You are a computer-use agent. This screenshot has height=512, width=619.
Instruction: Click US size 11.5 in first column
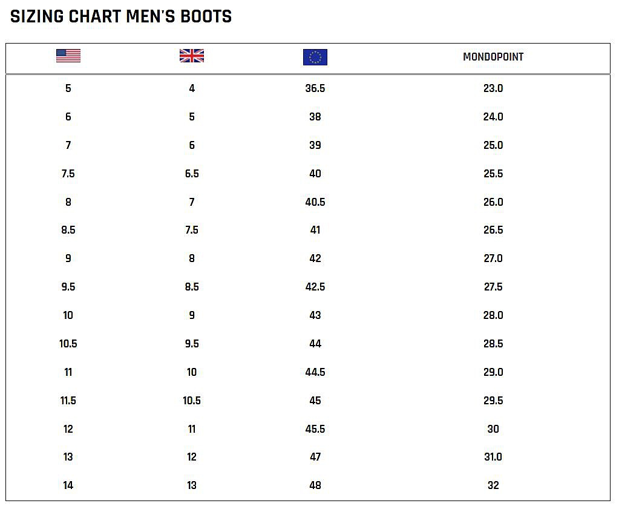point(68,401)
